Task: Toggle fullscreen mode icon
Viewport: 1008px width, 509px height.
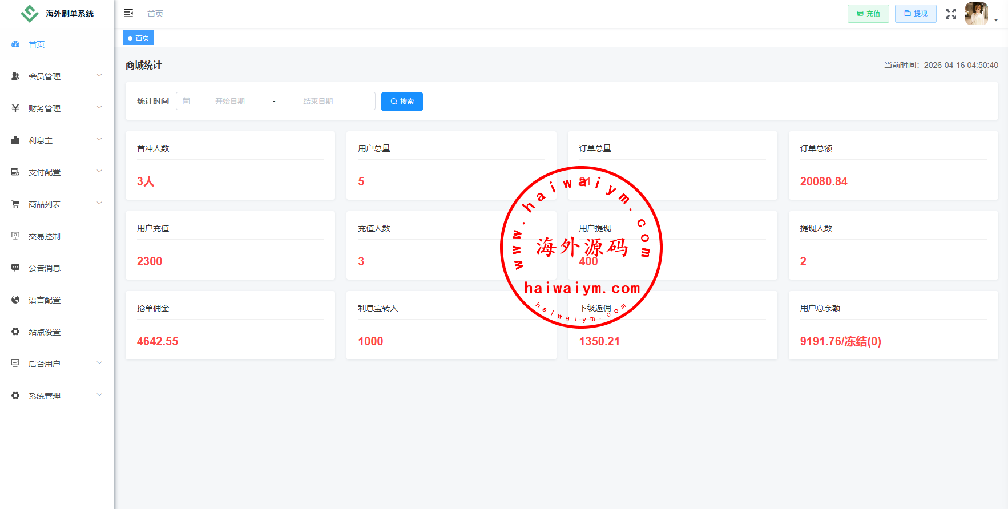Action: click(950, 14)
